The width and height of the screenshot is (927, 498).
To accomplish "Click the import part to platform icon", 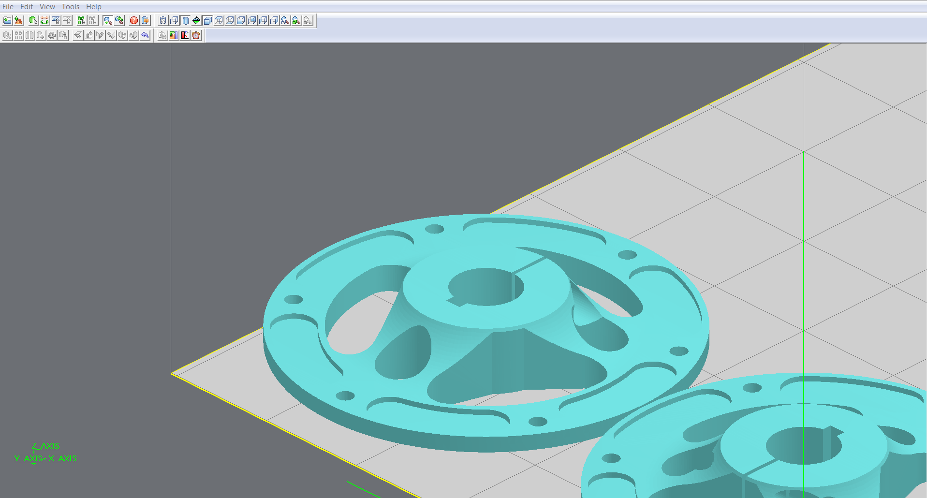I will 18,20.
